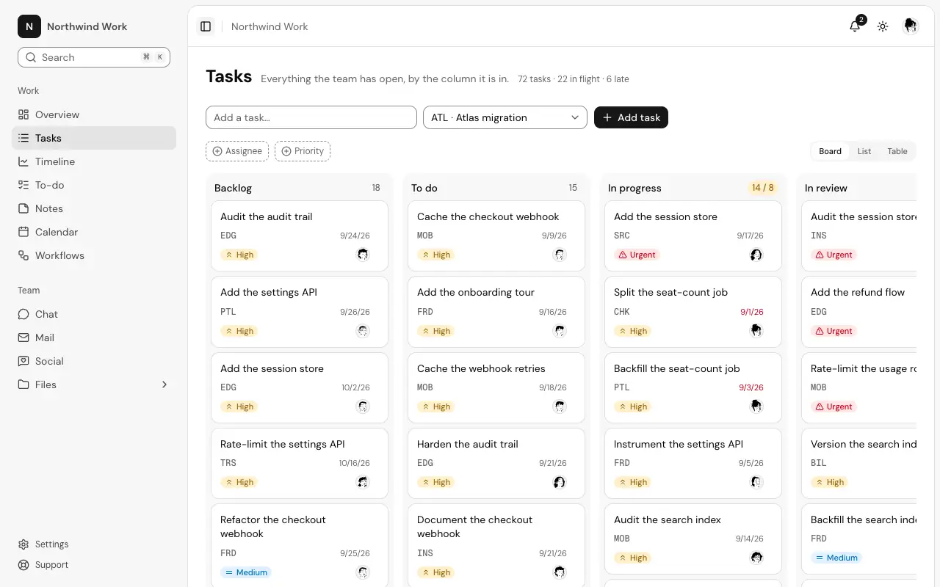Switch to Board view
Screen dimensions: 940x587
(830, 151)
